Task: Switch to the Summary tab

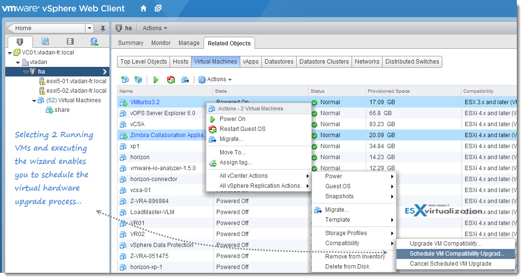Action: click(x=130, y=43)
